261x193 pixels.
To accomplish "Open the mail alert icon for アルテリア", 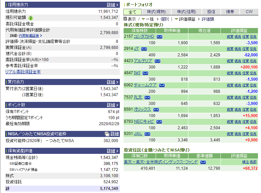I will 157,61.
